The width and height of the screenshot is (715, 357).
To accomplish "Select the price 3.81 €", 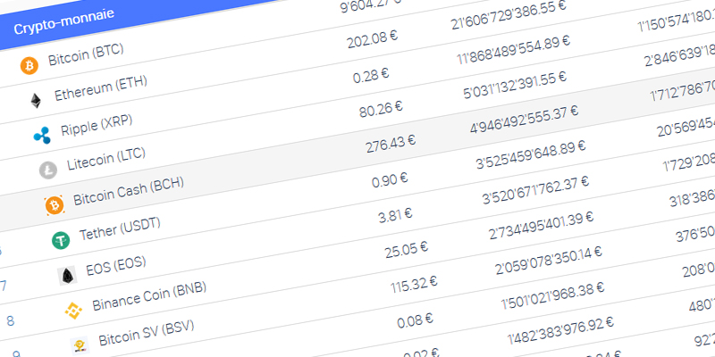I will click(395, 215).
